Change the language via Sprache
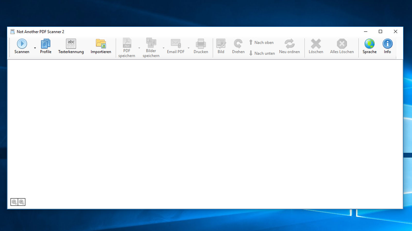The image size is (412, 231). 370,46
